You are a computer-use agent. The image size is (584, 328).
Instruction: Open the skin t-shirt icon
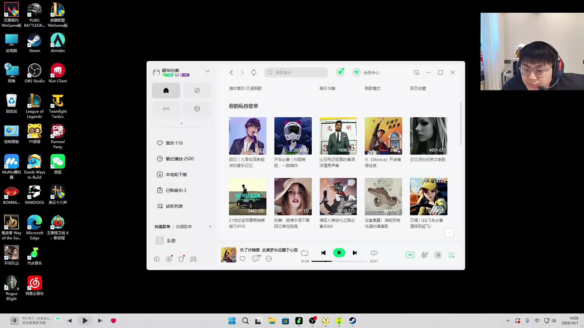(181, 259)
